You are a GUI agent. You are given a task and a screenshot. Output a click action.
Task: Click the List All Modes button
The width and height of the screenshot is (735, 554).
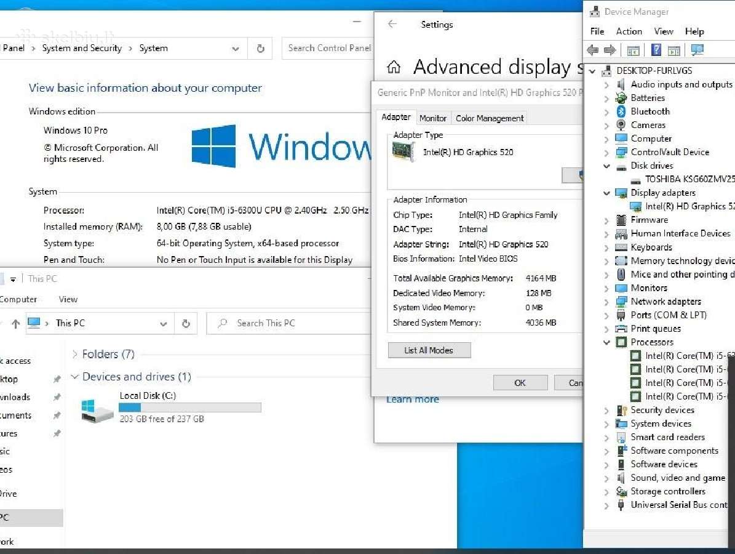point(429,350)
